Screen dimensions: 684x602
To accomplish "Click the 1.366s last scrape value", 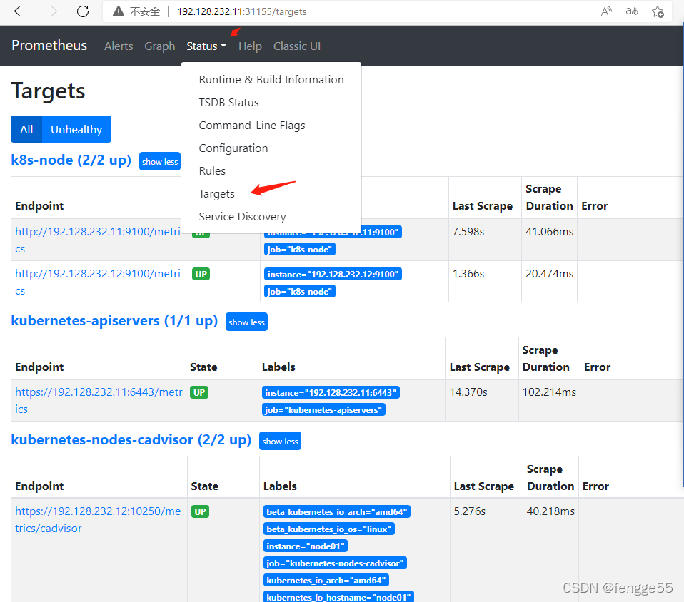I will [468, 274].
